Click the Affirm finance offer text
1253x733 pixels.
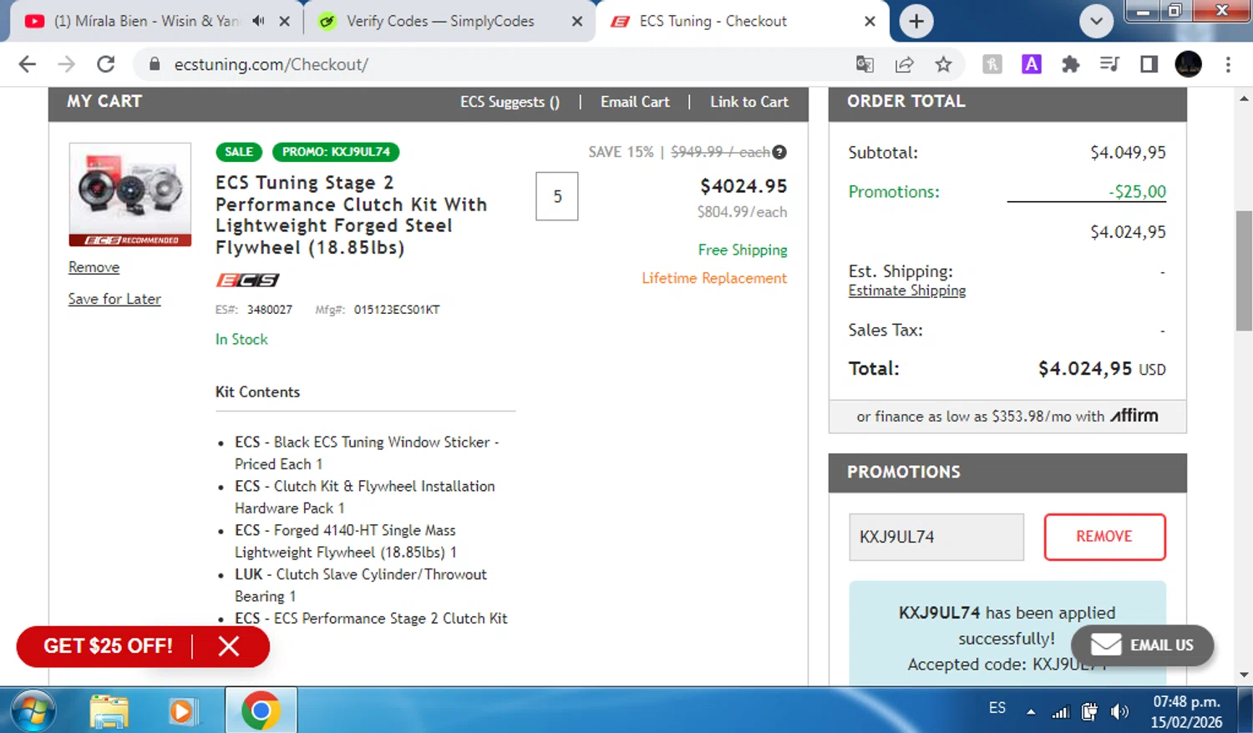(1007, 416)
